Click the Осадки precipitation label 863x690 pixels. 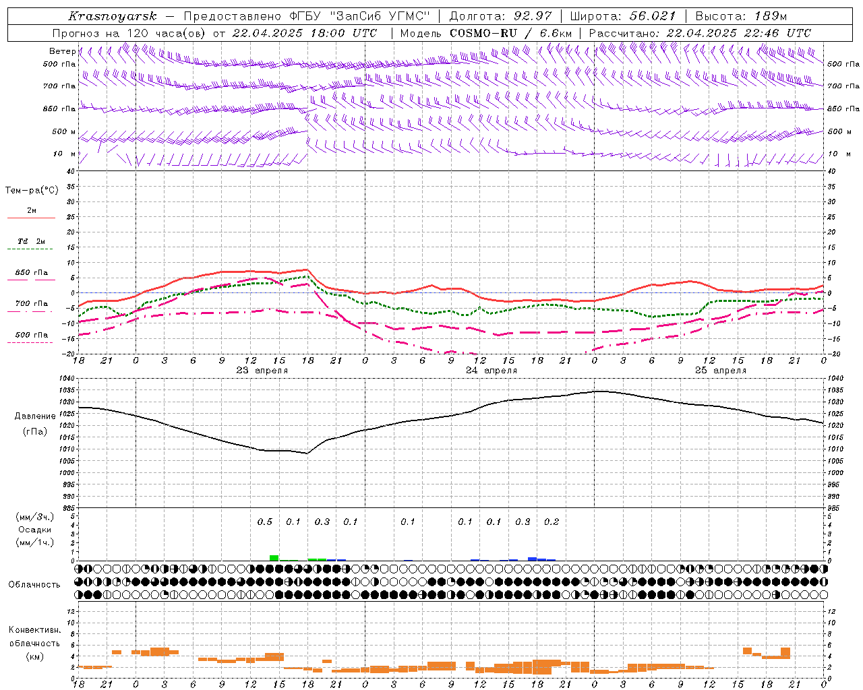tap(35, 530)
